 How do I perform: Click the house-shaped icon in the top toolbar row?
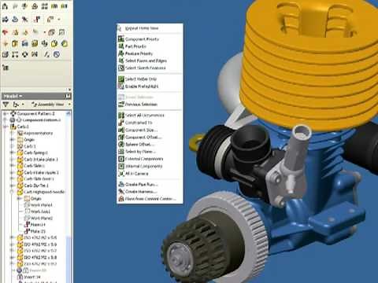pyautogui.click(x=5, y=6)
